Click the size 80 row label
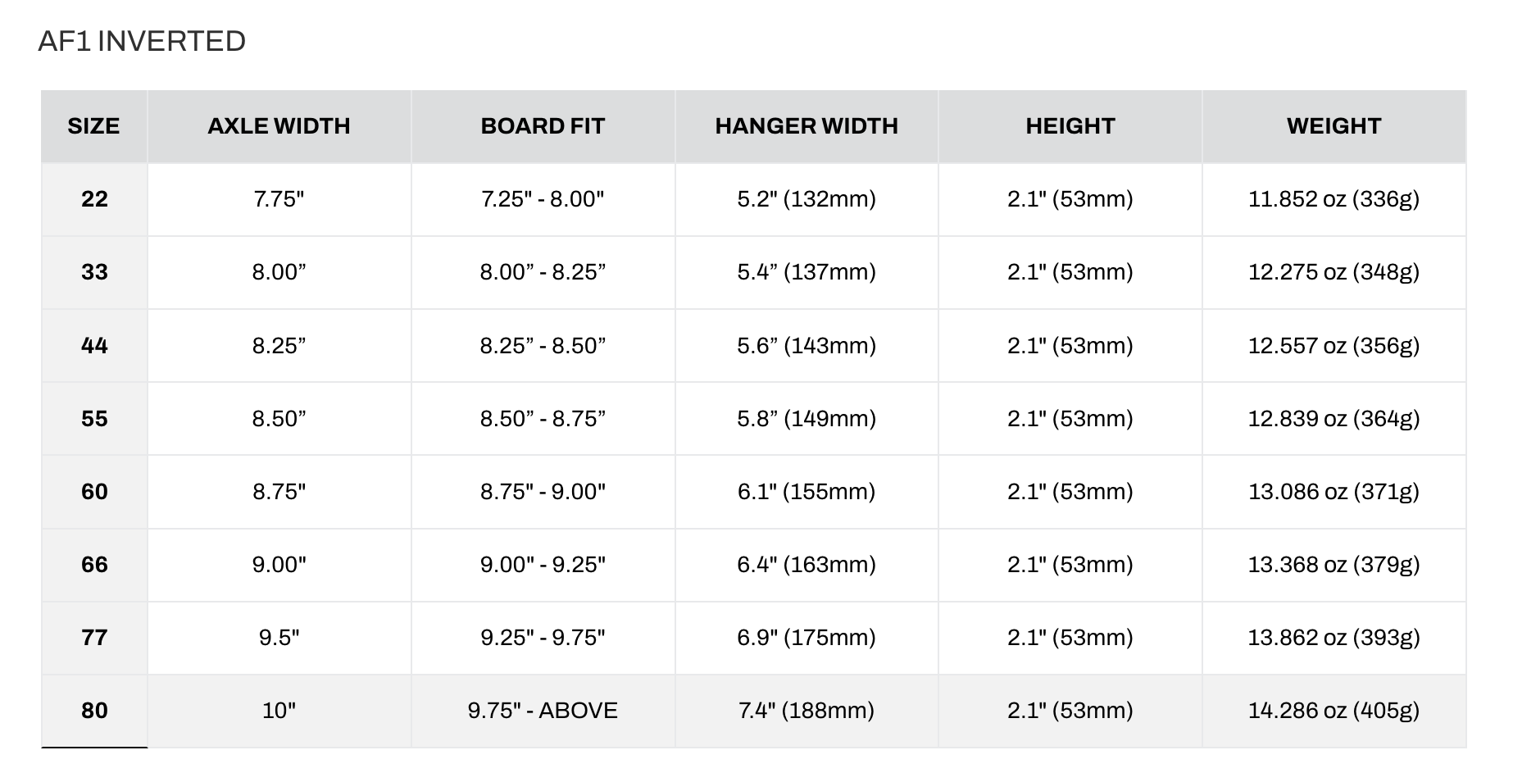This screenshot has width=1513, height=782. tap(94, 711)
